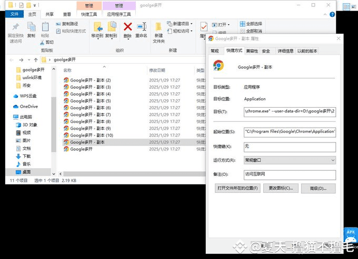This screenshot has height=259, width=358.
Task: Open 3D 对象 in navigation pane
Action: click(x=26, y=125)
